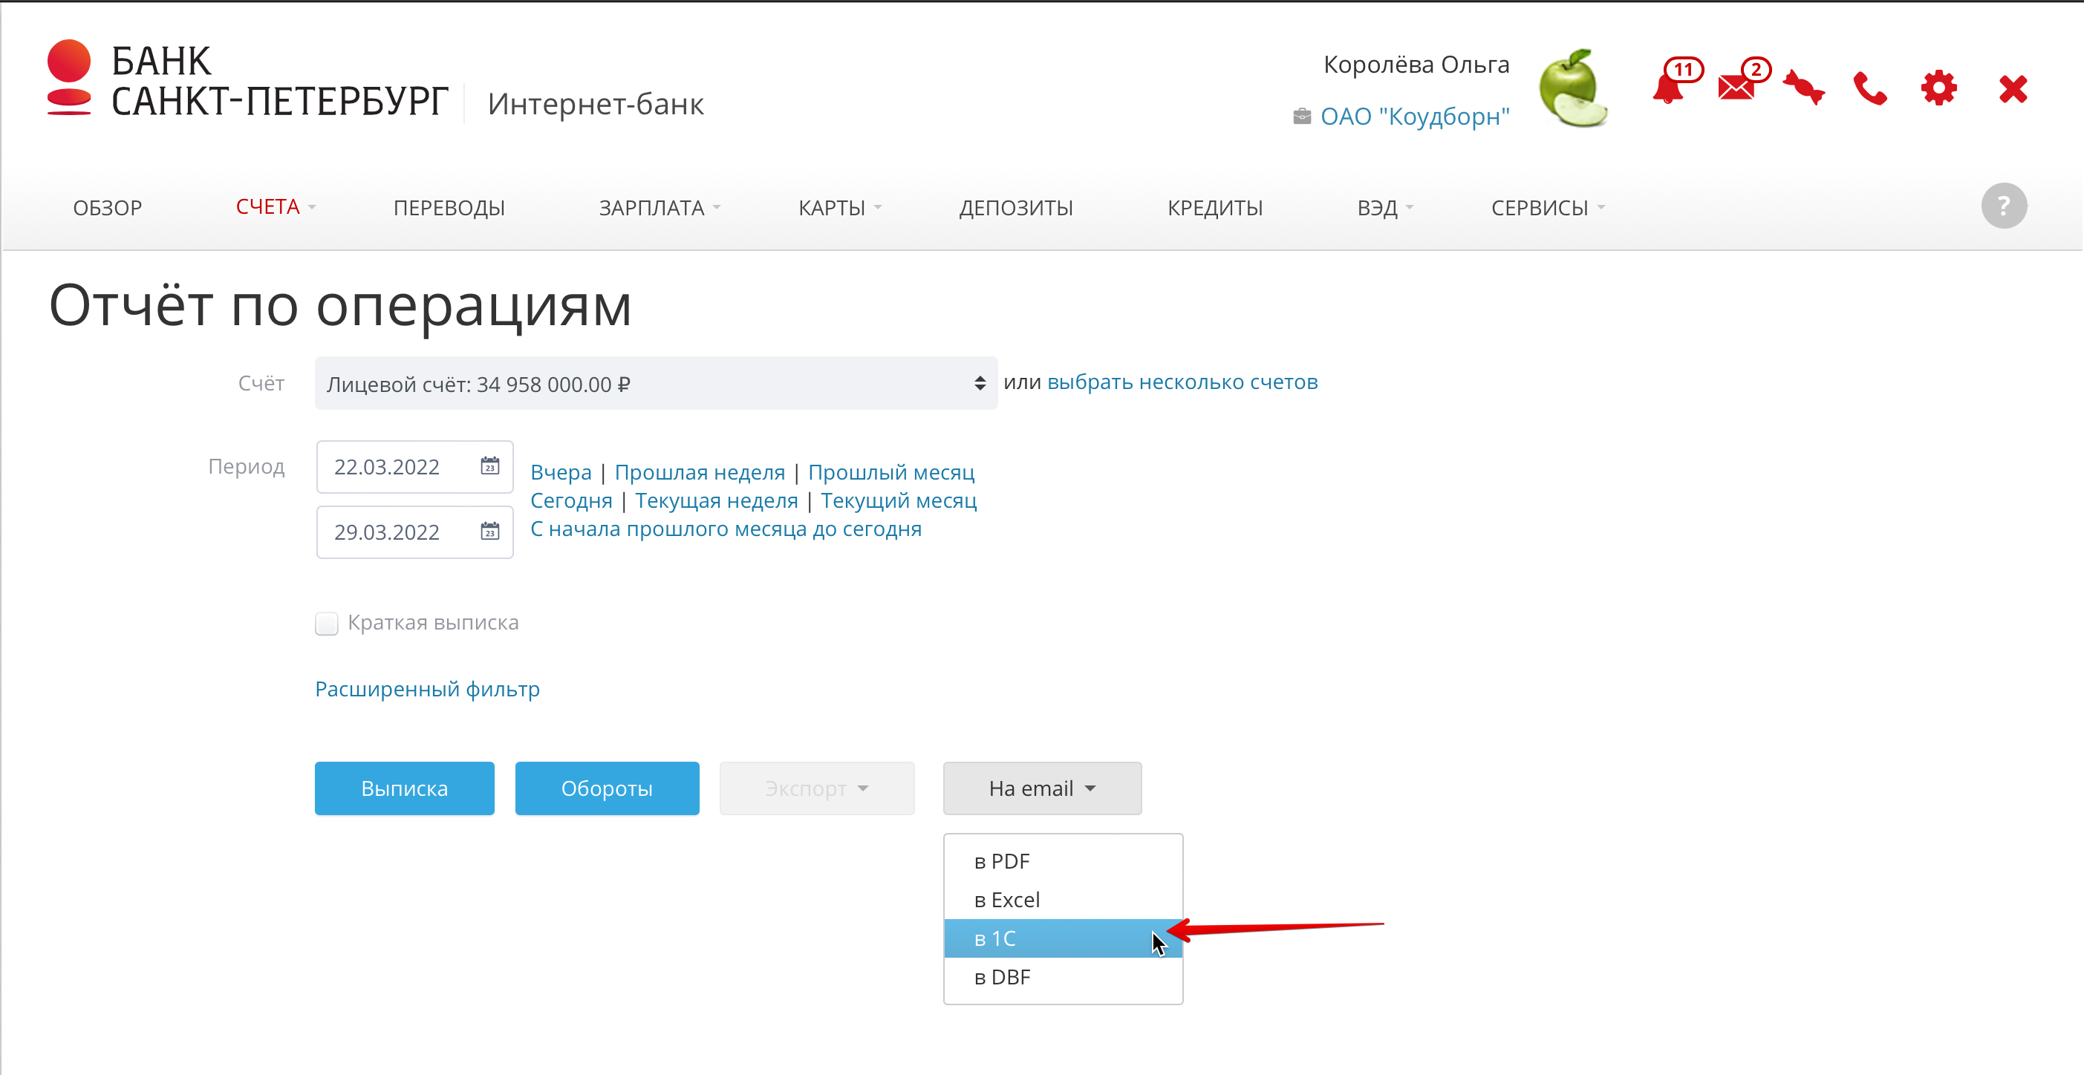Open calendar for end date 29.03.2022
This screenshot has height=1075, width=2084.
coord(490,532)
